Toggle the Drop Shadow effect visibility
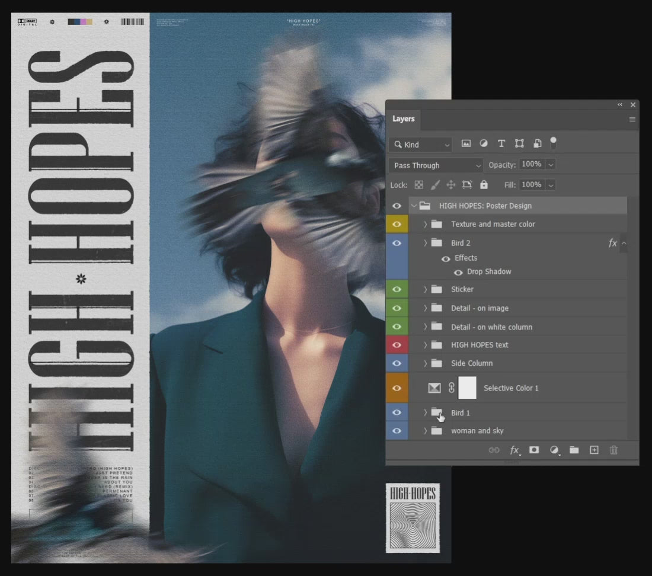The image size is (652, 576). (x=458, y=273)
